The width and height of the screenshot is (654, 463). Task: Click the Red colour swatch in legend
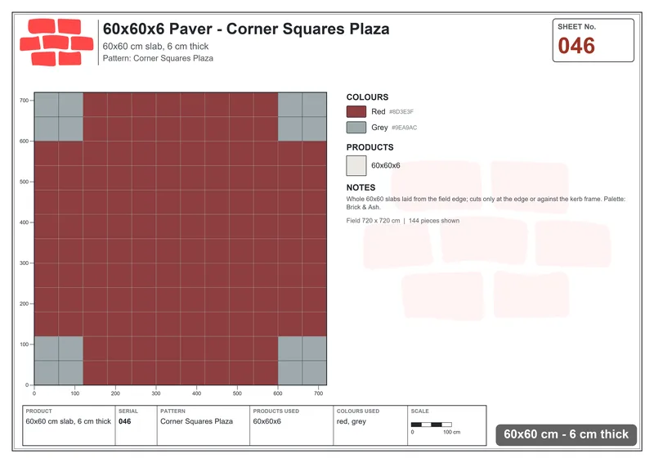356,111
